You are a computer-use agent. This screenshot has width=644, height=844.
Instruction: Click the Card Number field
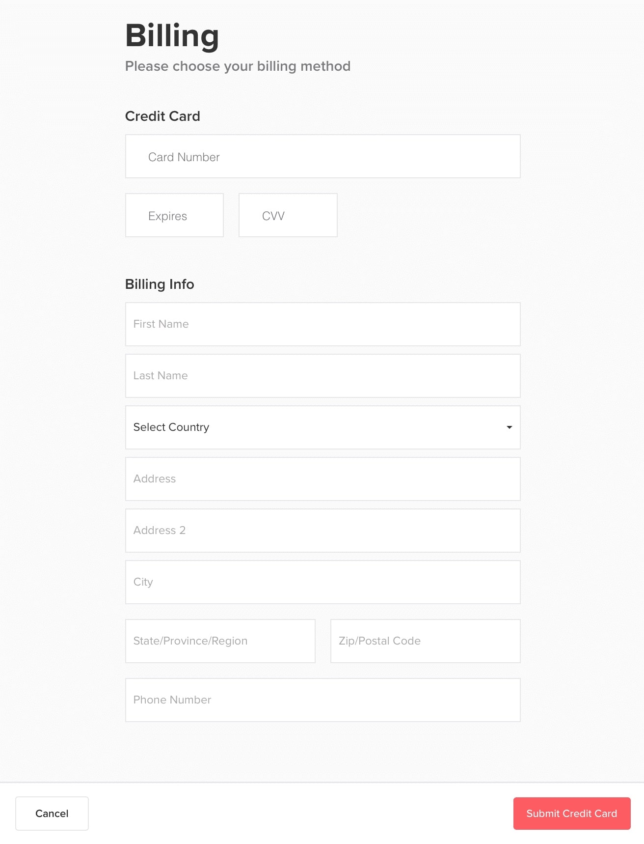point(322,156)
